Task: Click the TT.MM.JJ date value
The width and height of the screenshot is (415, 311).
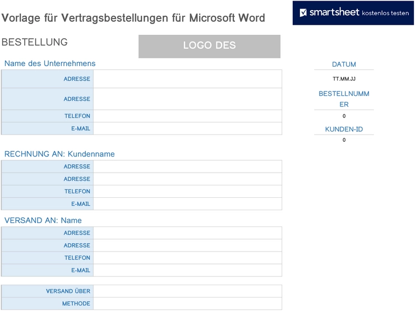Action: point(344,79)
